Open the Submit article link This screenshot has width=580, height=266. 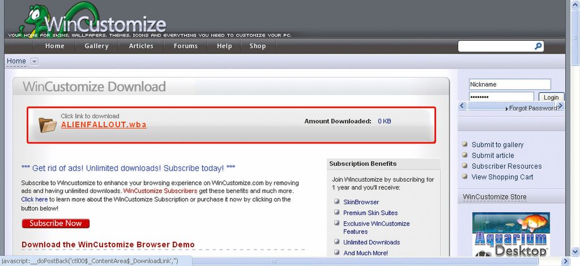coord(493,156)
